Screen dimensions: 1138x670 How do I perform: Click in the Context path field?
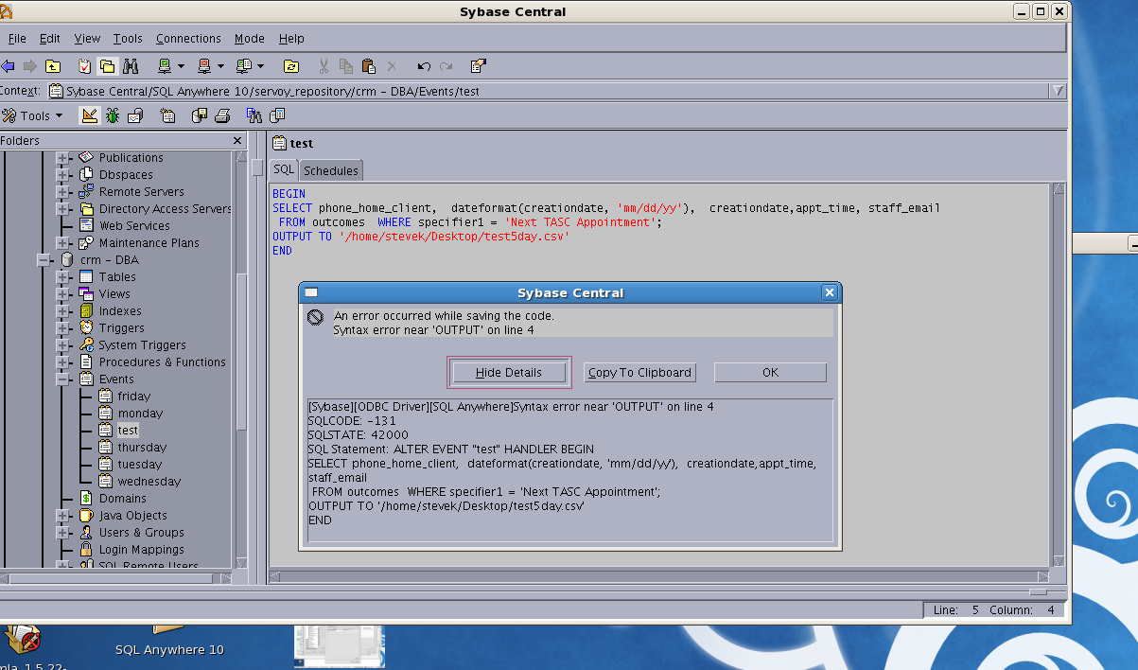(x=549, y=92)
